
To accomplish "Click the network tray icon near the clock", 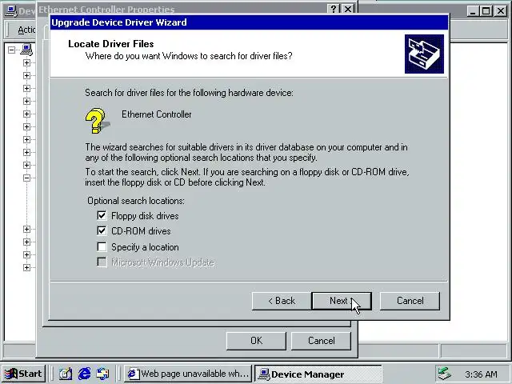I will [444, 374].
